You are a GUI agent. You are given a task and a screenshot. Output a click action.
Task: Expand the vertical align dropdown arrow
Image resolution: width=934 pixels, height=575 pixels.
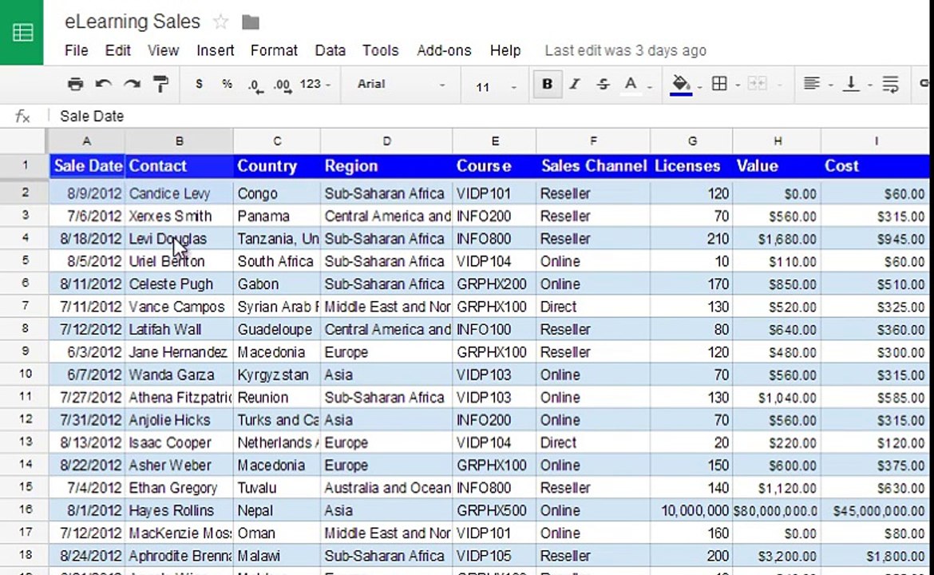pyautogui.click(x=869, y=85)
